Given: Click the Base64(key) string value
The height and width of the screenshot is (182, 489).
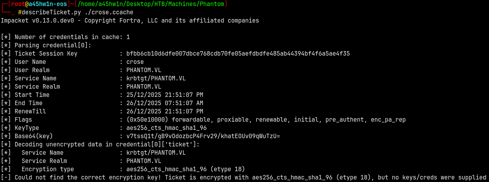Looking at the screenshot, I should (x=203, y=136).
